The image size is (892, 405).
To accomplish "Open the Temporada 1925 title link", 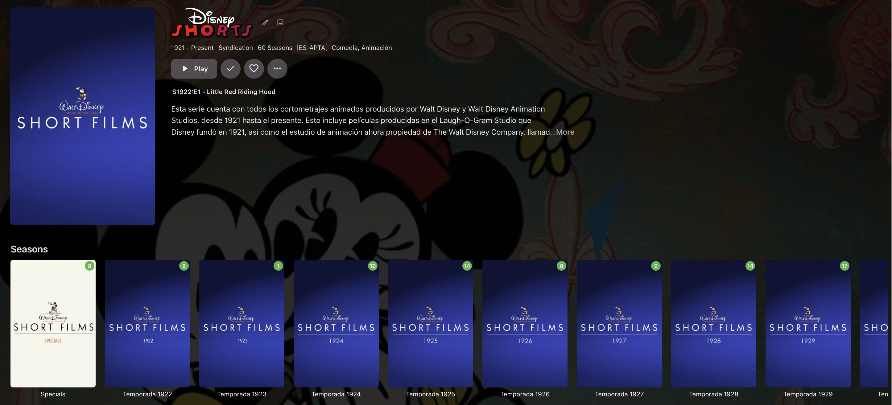I will tap(430, 394).
